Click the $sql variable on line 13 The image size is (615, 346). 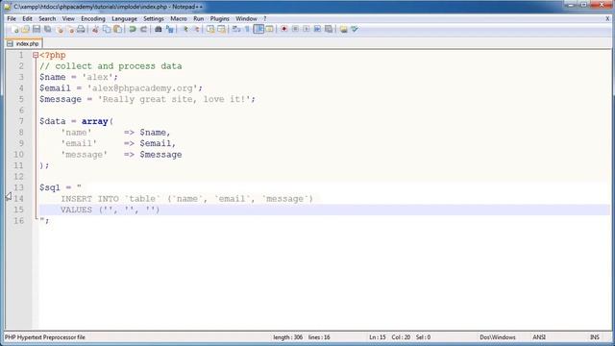[50, 187]
